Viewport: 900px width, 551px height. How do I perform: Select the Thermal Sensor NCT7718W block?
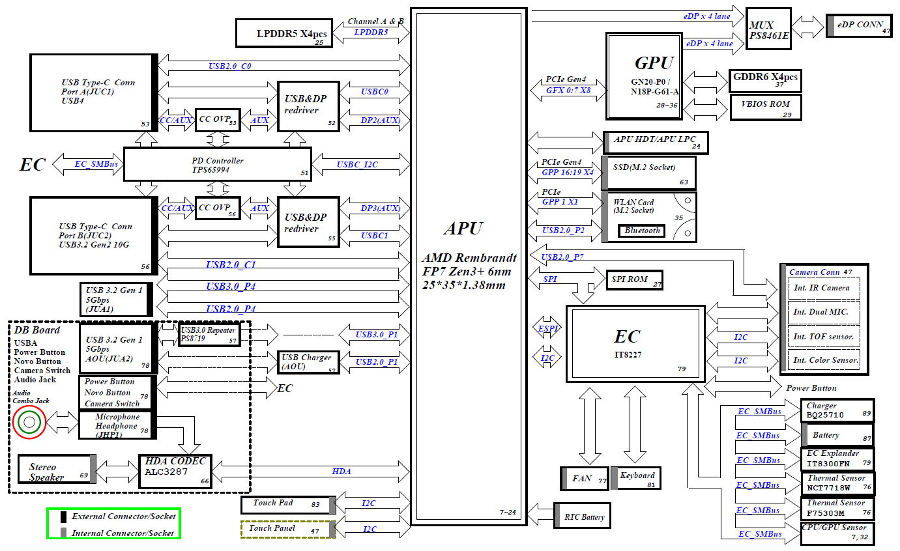click(x=836, y=484)
